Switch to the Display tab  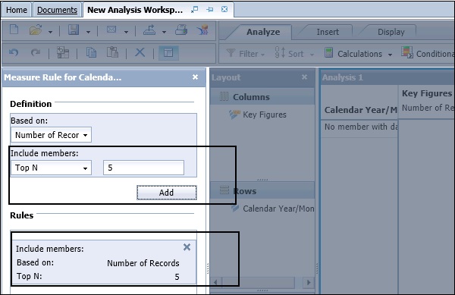pos(391,32)
